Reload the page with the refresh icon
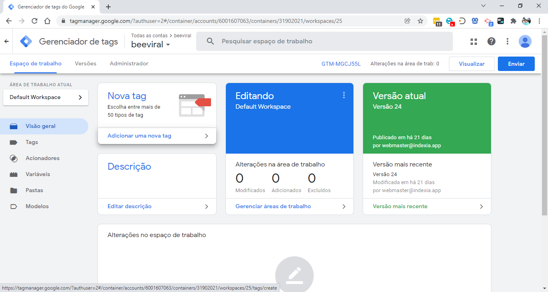Image resolution: width=548 pixels, height=292 pixels. coord(35,21)
